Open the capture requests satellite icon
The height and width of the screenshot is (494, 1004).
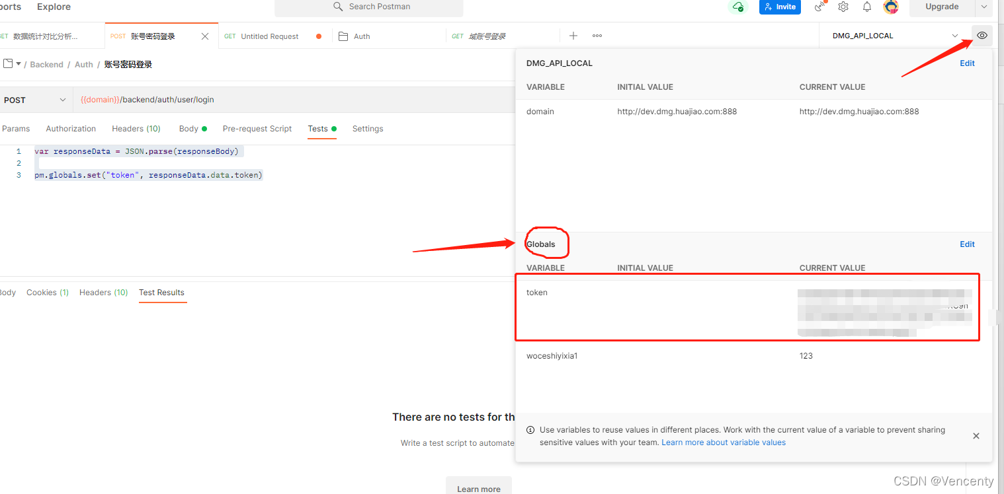[x=820, y=7]
